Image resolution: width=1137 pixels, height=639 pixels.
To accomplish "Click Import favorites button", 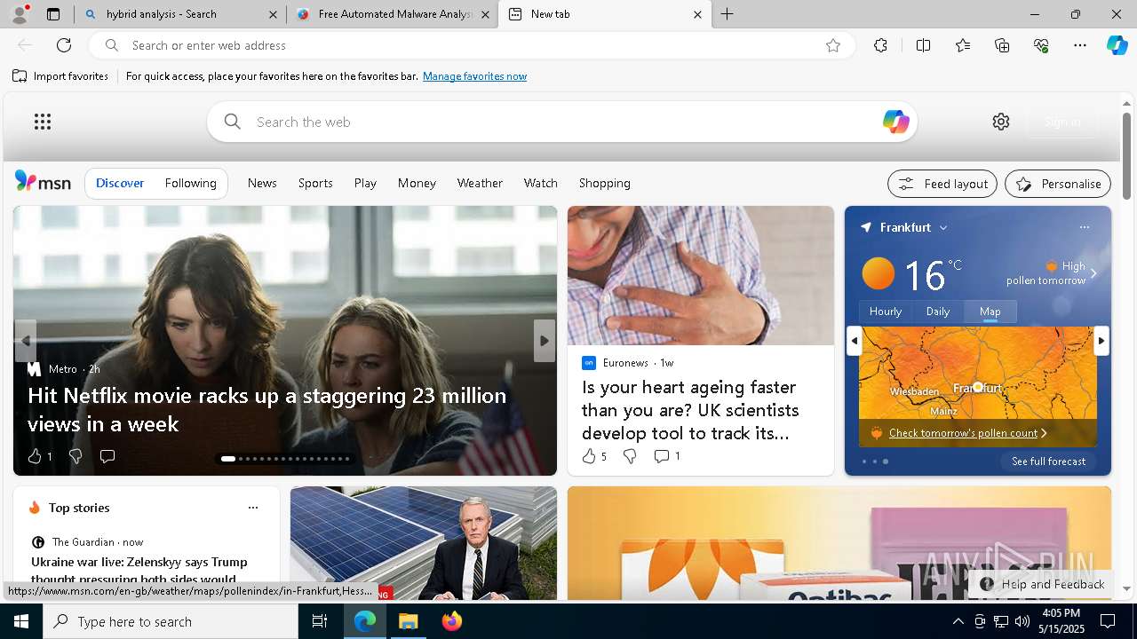I will [60, 76].
